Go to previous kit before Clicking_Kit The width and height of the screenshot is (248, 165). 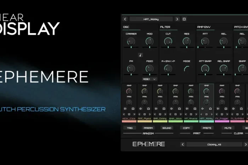[183, 144]
